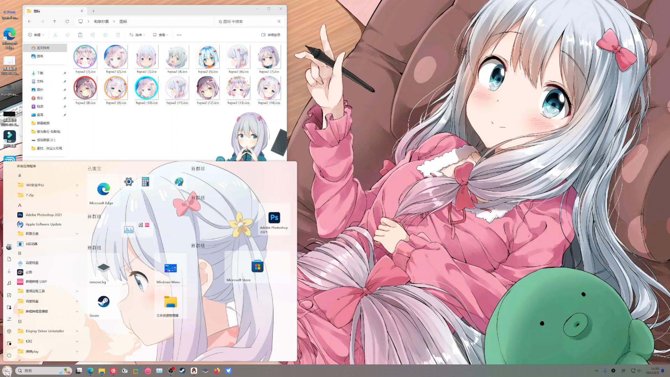Click the Calculator pinned icon
Screen dimensions: 670x377
coord(146,182)
